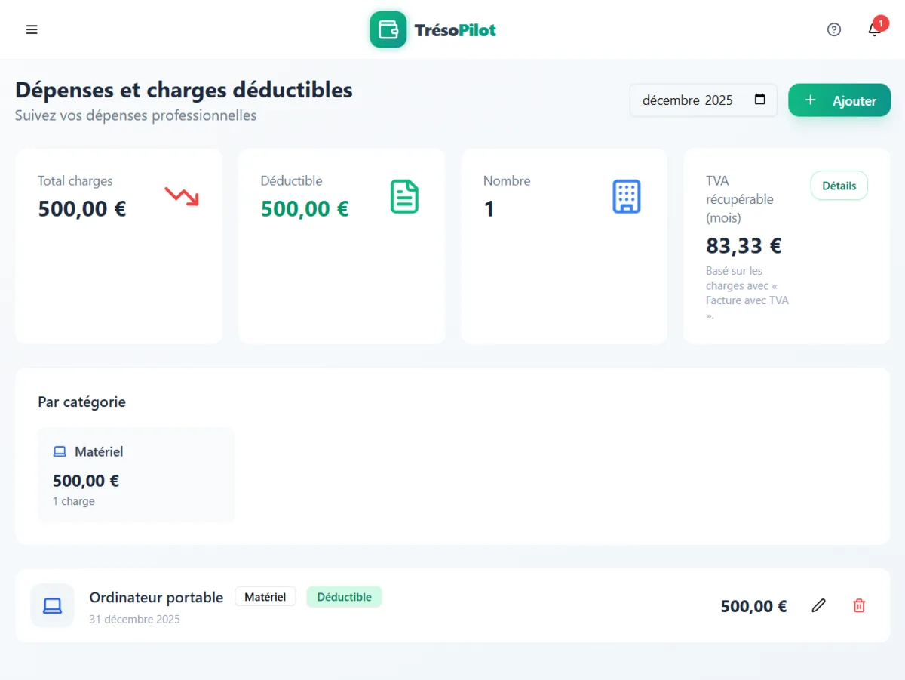Open the calendar picker for décembre 2025

click(x=760, y=100)
